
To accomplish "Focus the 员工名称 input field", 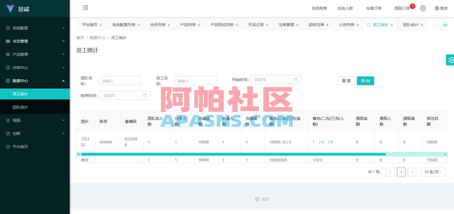I will tap(195, 81).
